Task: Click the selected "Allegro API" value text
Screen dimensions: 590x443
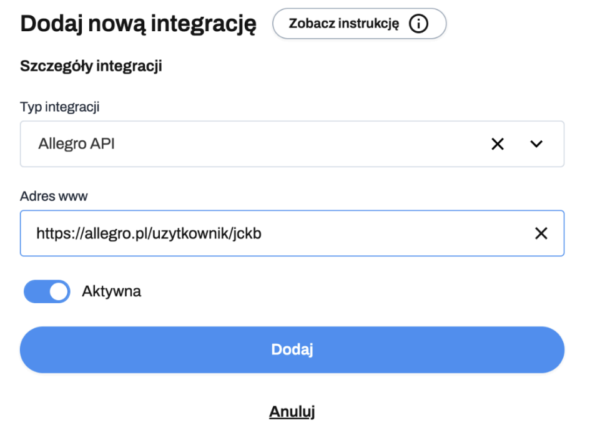Action: pyautogui.click(x=77, y=144)
